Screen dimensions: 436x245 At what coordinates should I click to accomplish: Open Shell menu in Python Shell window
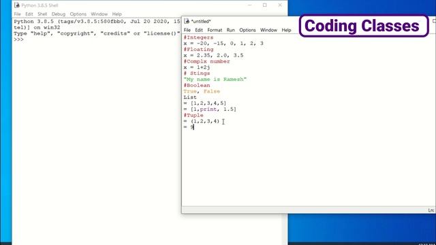point(42,14)
